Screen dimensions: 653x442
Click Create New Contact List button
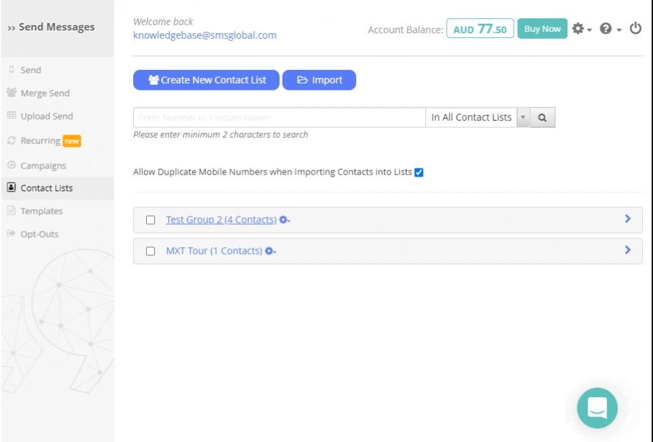pyautogui.click(x=206, y=80)
